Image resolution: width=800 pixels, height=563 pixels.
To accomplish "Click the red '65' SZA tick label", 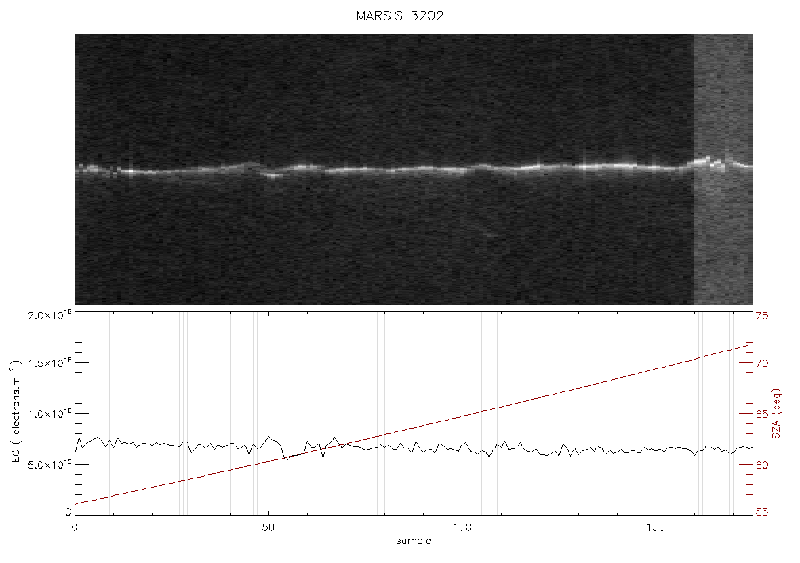I will [762, 414].
